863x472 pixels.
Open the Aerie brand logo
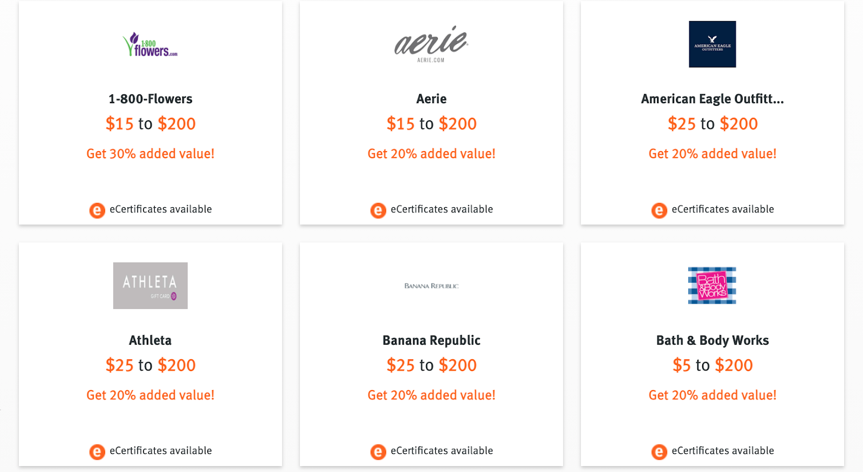431,44
